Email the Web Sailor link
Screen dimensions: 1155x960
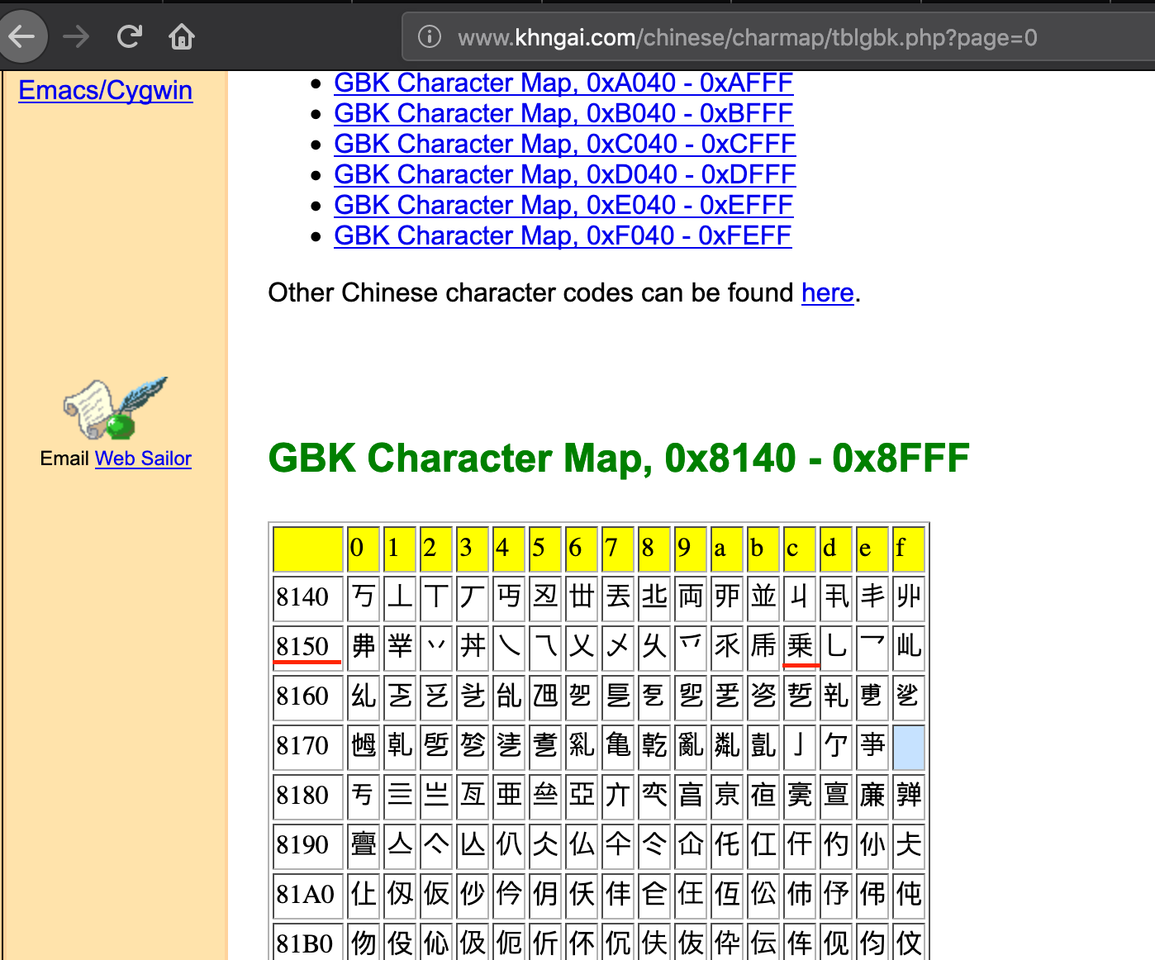[x=143, y=459]
